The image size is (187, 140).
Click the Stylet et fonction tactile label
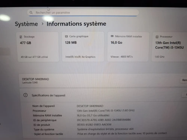pos(49,134)
